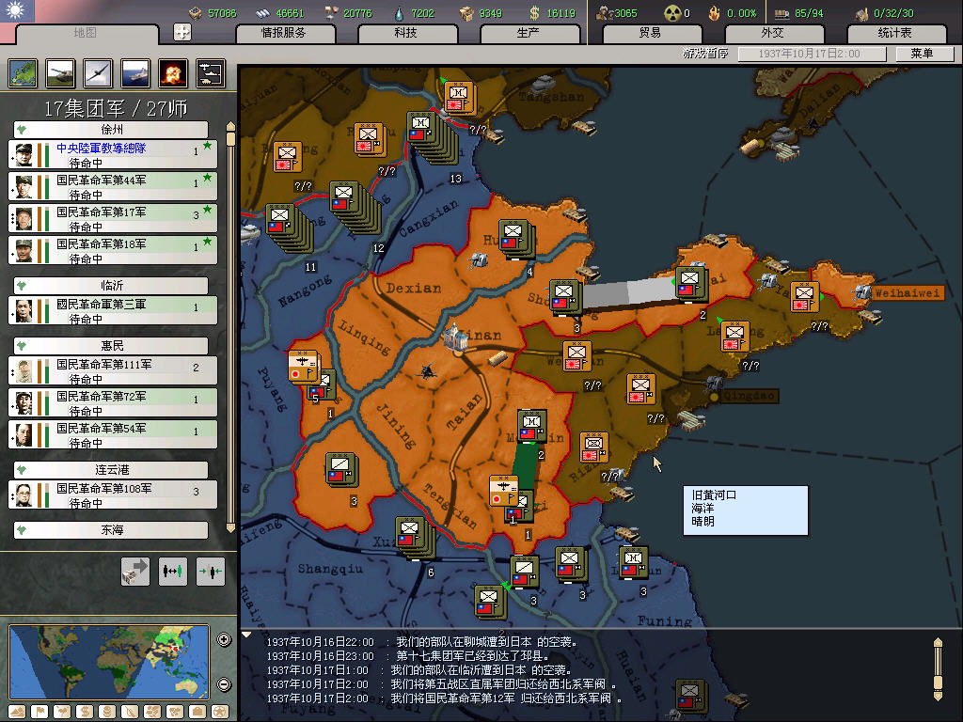This screenshot has height=722, width=963.
Task: Click the date field 1937年10月17日2:00
Action: click(812, 54)
